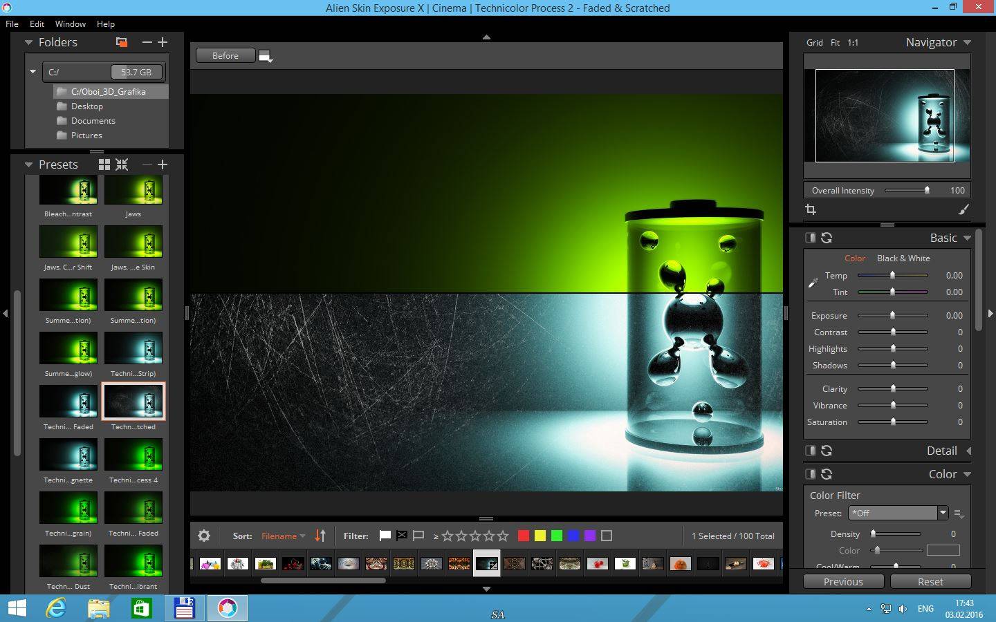The width and height of the screenshot is (996, 622).
Task: Adjust the Exposure slider handle
Action: [x=892, y=315]
